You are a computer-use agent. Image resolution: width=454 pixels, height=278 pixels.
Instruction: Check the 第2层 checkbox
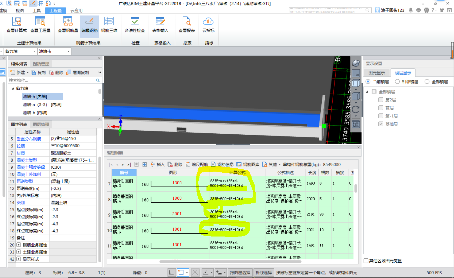pos(381,100)
